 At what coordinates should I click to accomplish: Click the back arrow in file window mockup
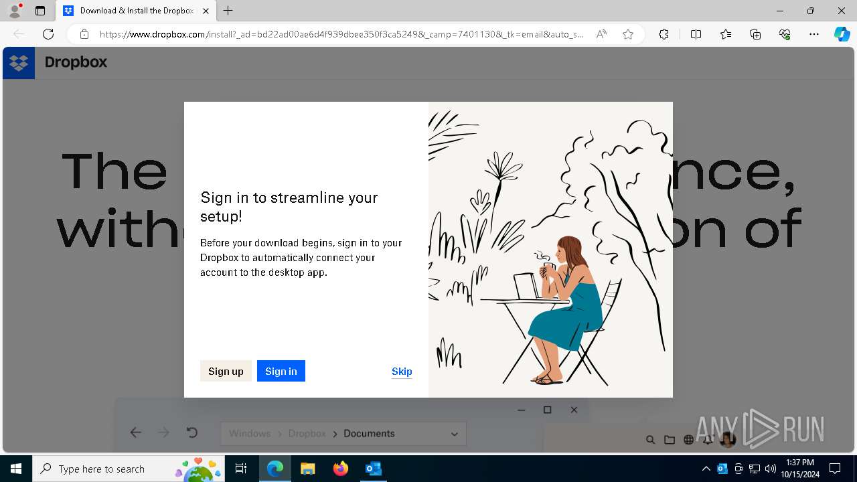tap(136, 432)
